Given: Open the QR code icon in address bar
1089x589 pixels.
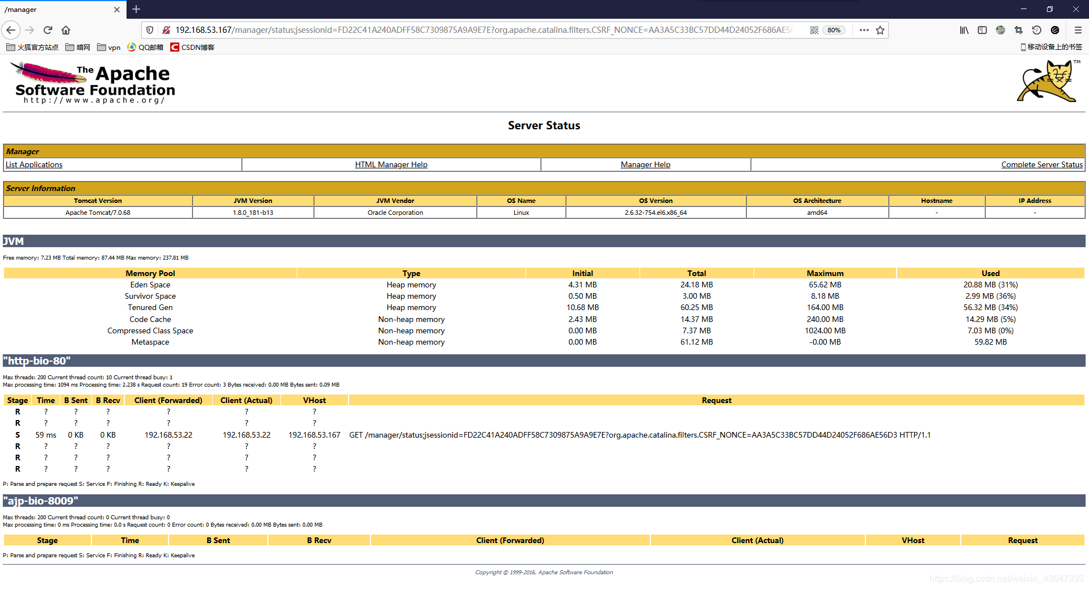Looking at the screenshot, I should point(814,30).
